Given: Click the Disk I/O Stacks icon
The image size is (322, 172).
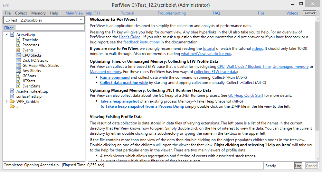Looking at the screenshot, I should [18, 60].
